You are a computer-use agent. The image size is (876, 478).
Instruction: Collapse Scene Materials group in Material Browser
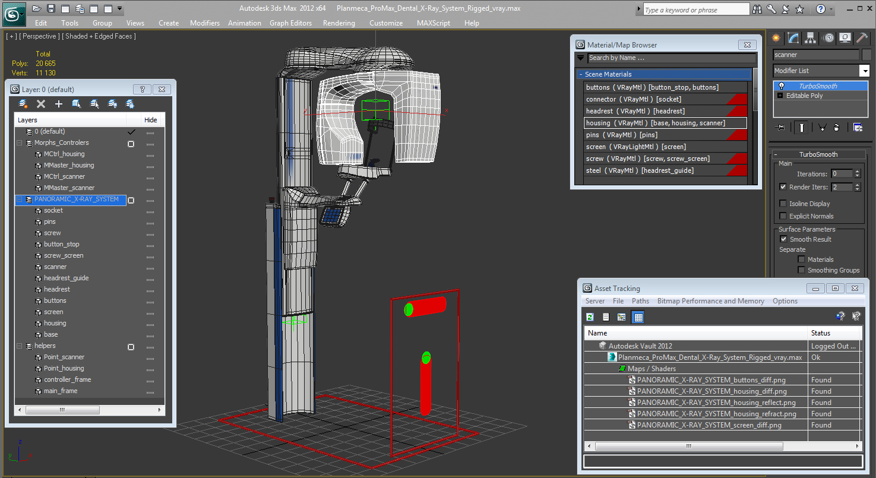coord(580,74)
